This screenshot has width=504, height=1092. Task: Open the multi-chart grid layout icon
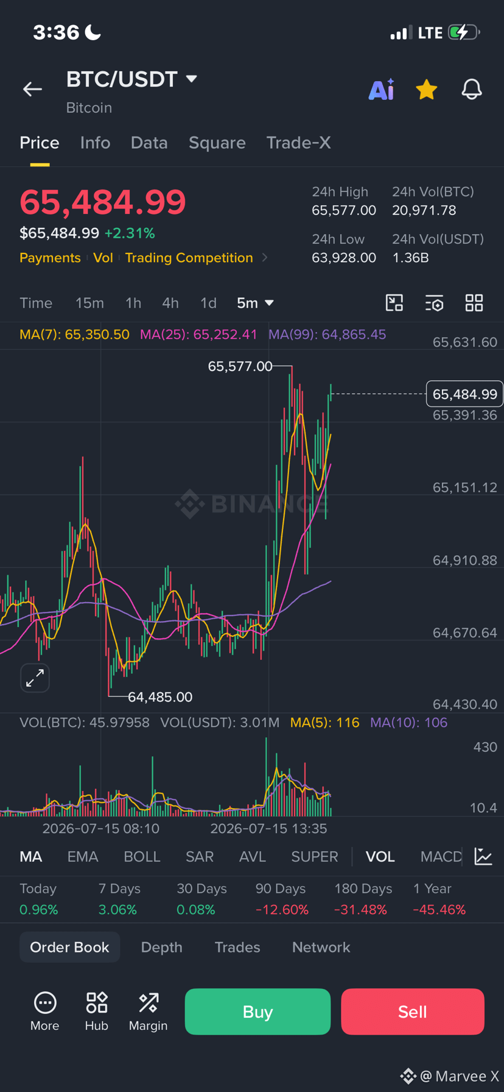[474, 303]
